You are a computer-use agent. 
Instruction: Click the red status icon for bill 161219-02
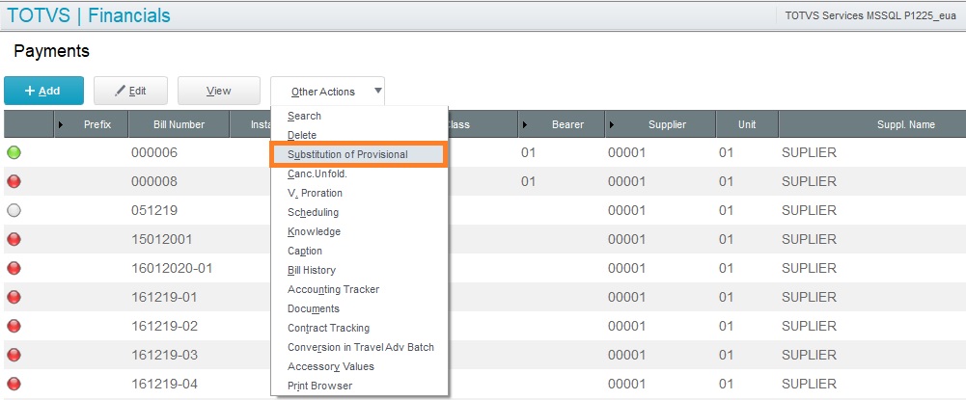point(14,326)
